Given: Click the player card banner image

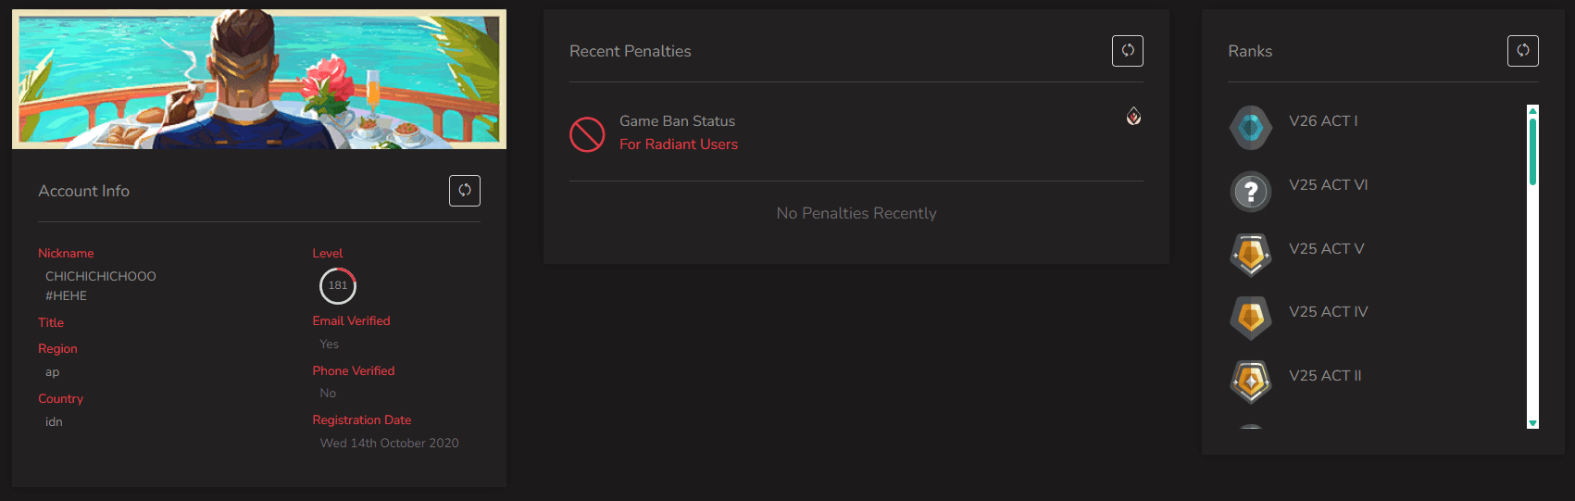Looking at the screenshot, I should (x=259, y=79).
